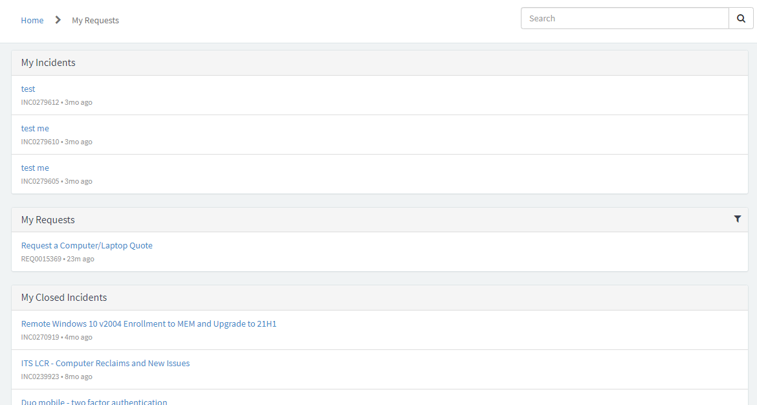The width and height of the screenshot is (757, 405).
Task: Open the filter icon on My Requests panel
Action: tap(737, 219)
